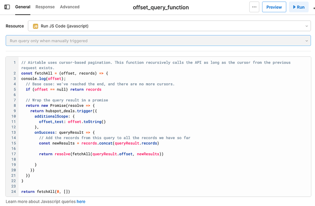Click the hubspot_deals.trigger code line
This screenshot has height=206, width=315.
pyautogui.click(x=63, y=111)
